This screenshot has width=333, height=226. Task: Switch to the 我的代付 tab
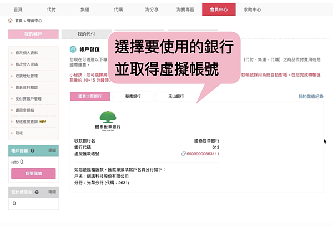[86, 34]
